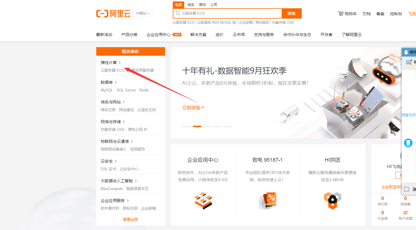The image size is (416, 230).
Task: Open the 支持与服务 menu
Action: click(264, 35)
